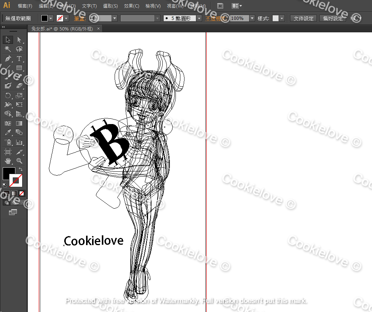372x312 pixels.
Task: Open the 檔案(F) menu
Action: pyautogui.click(x=25, y=6)
